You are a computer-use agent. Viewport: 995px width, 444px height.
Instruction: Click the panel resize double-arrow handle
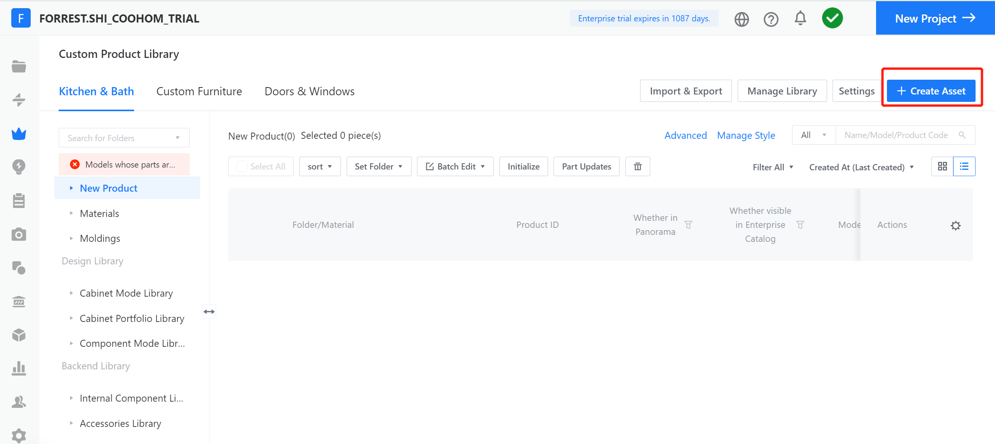click(209, 311)
